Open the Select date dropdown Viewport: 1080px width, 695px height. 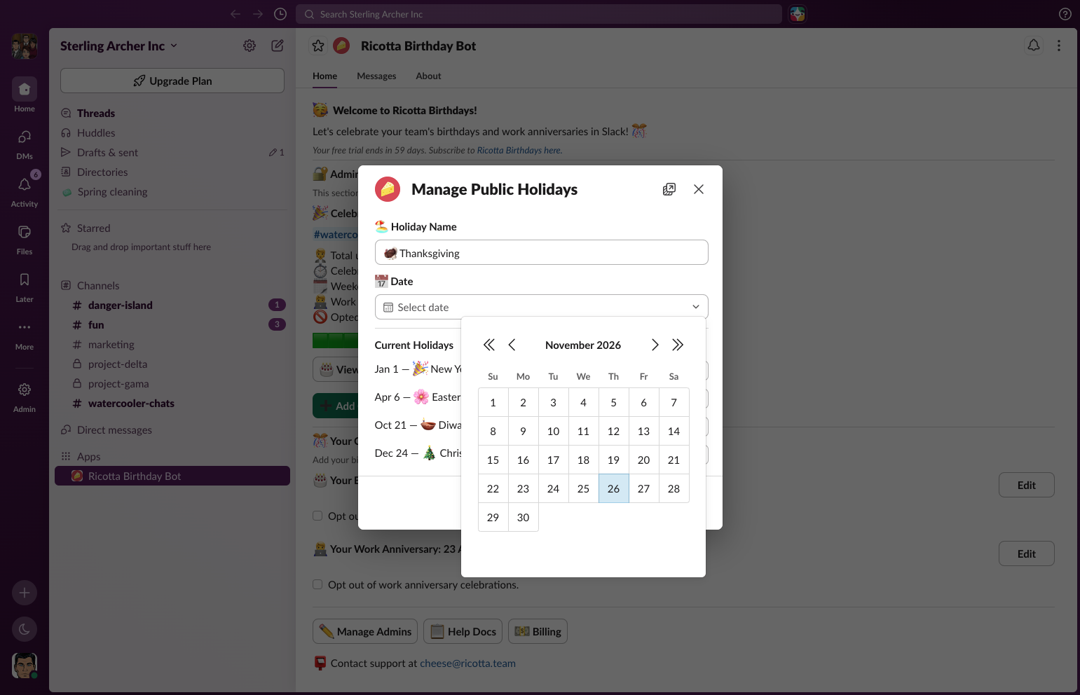(542, 307)
